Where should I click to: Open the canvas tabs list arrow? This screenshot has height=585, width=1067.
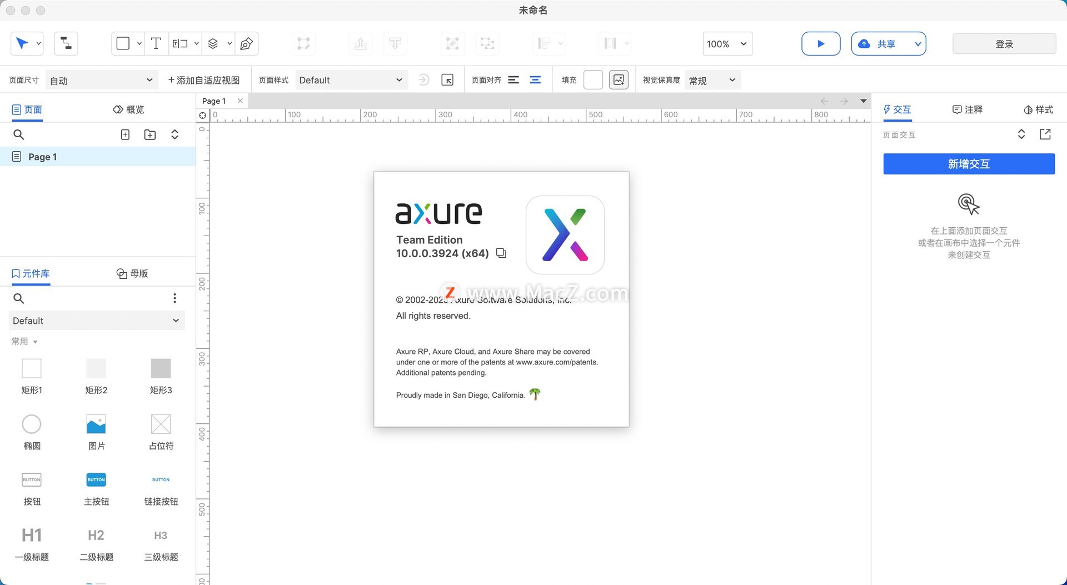pos(864,101)
